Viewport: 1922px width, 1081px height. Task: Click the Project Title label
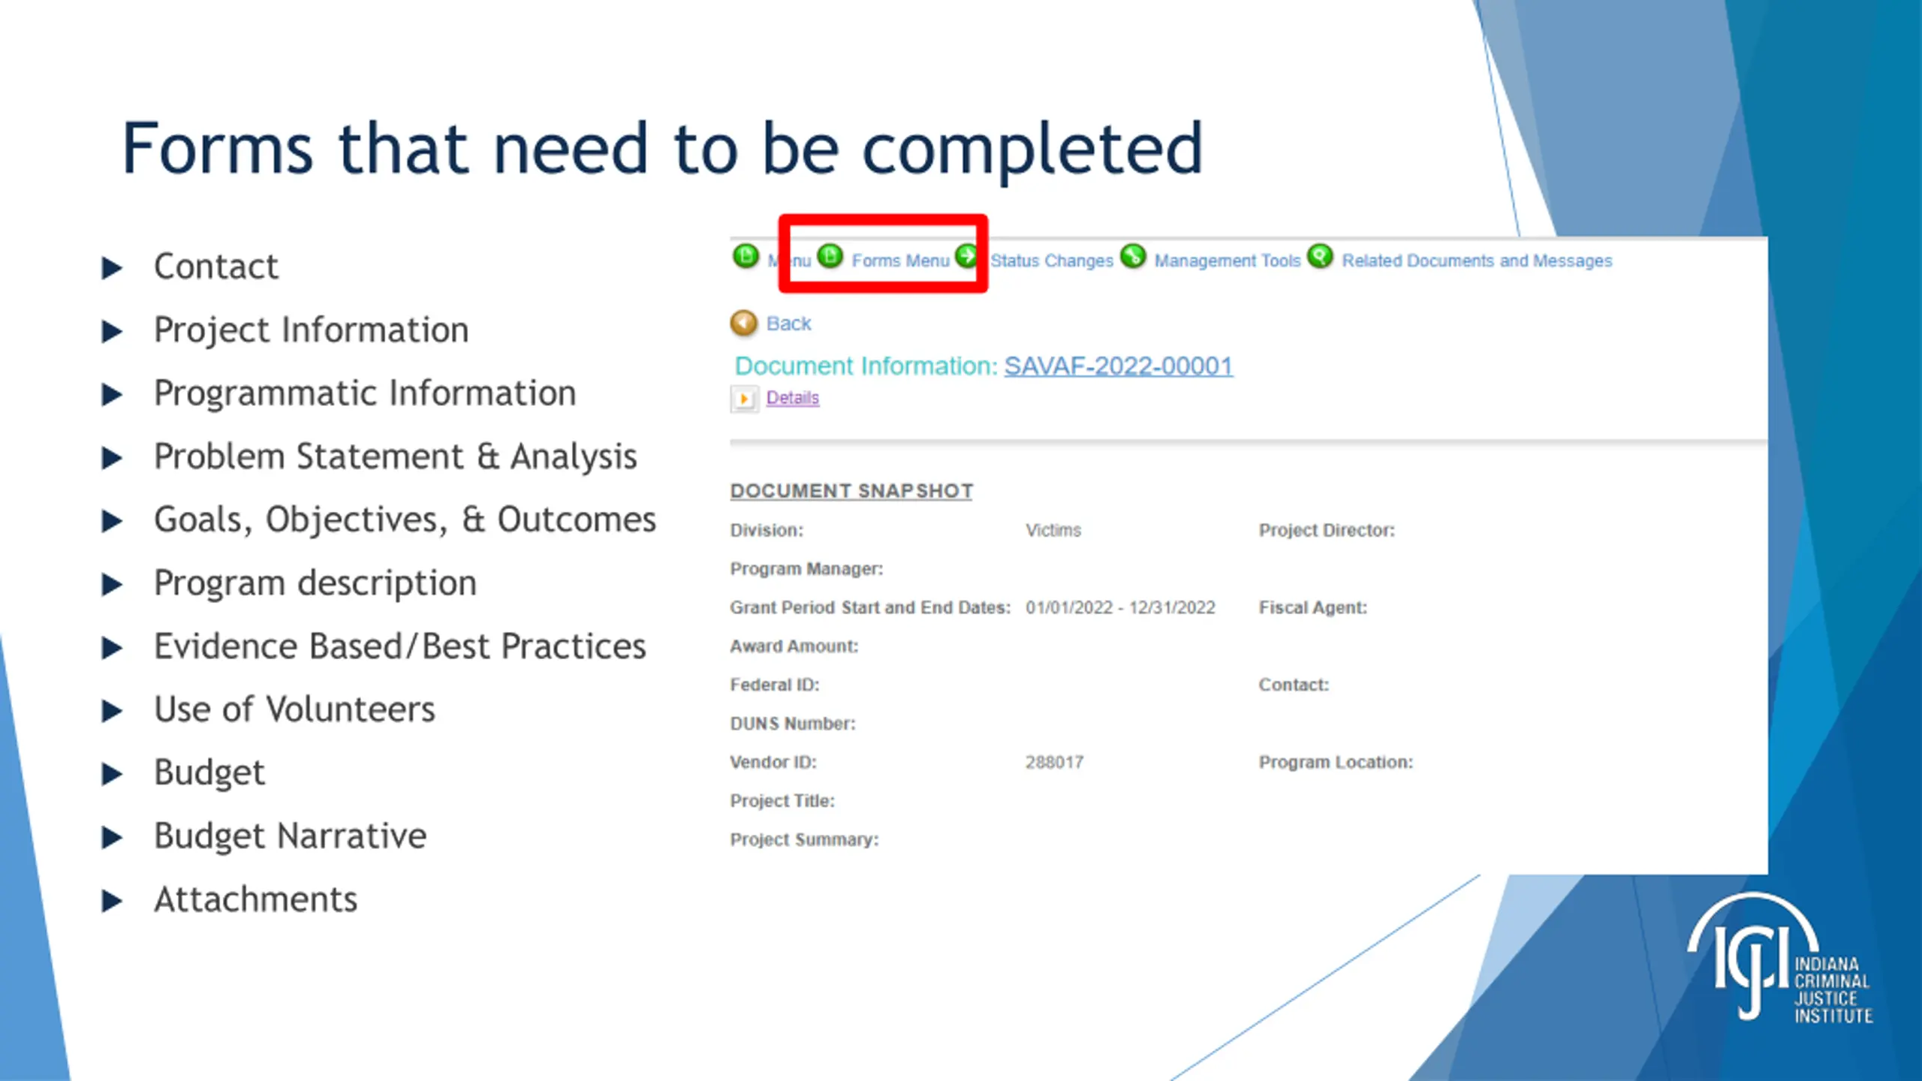coord(782,801)
